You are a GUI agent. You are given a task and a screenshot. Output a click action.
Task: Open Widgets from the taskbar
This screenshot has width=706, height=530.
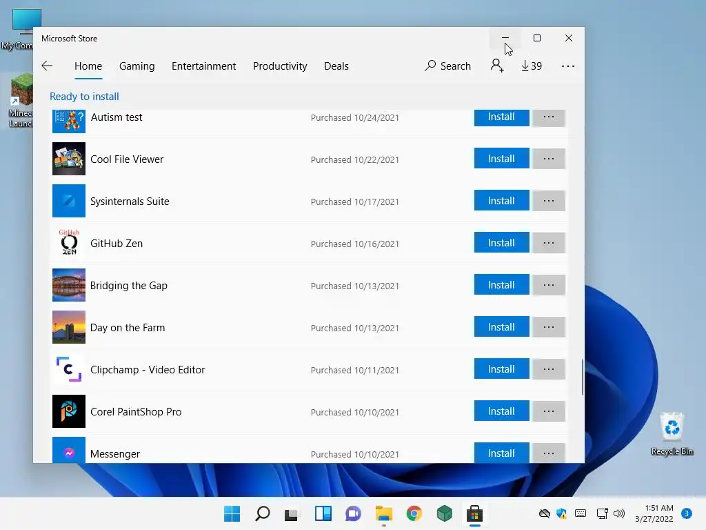pyautogui.click(x=323, y=513)
